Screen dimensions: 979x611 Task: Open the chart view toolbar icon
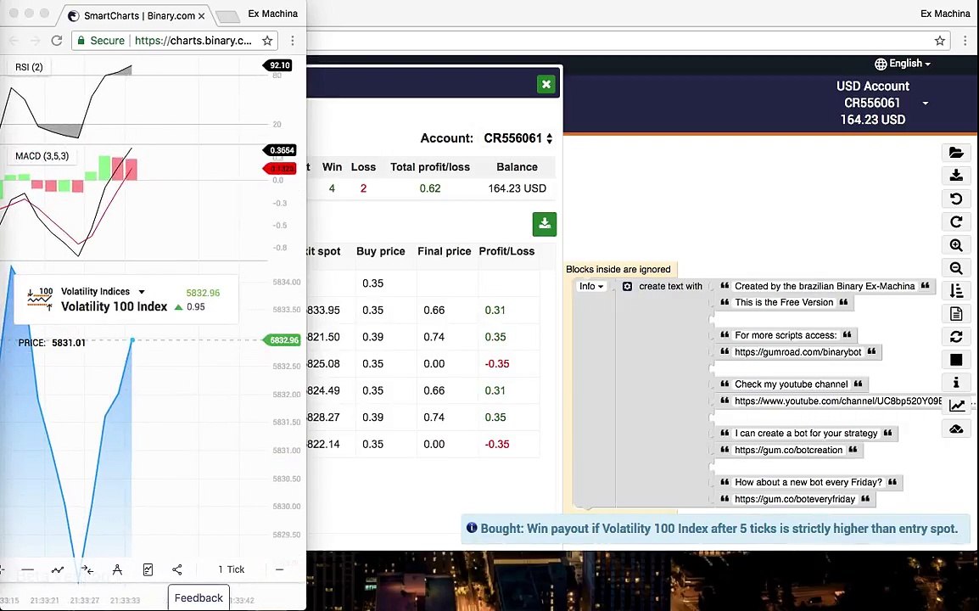[956, 406]
